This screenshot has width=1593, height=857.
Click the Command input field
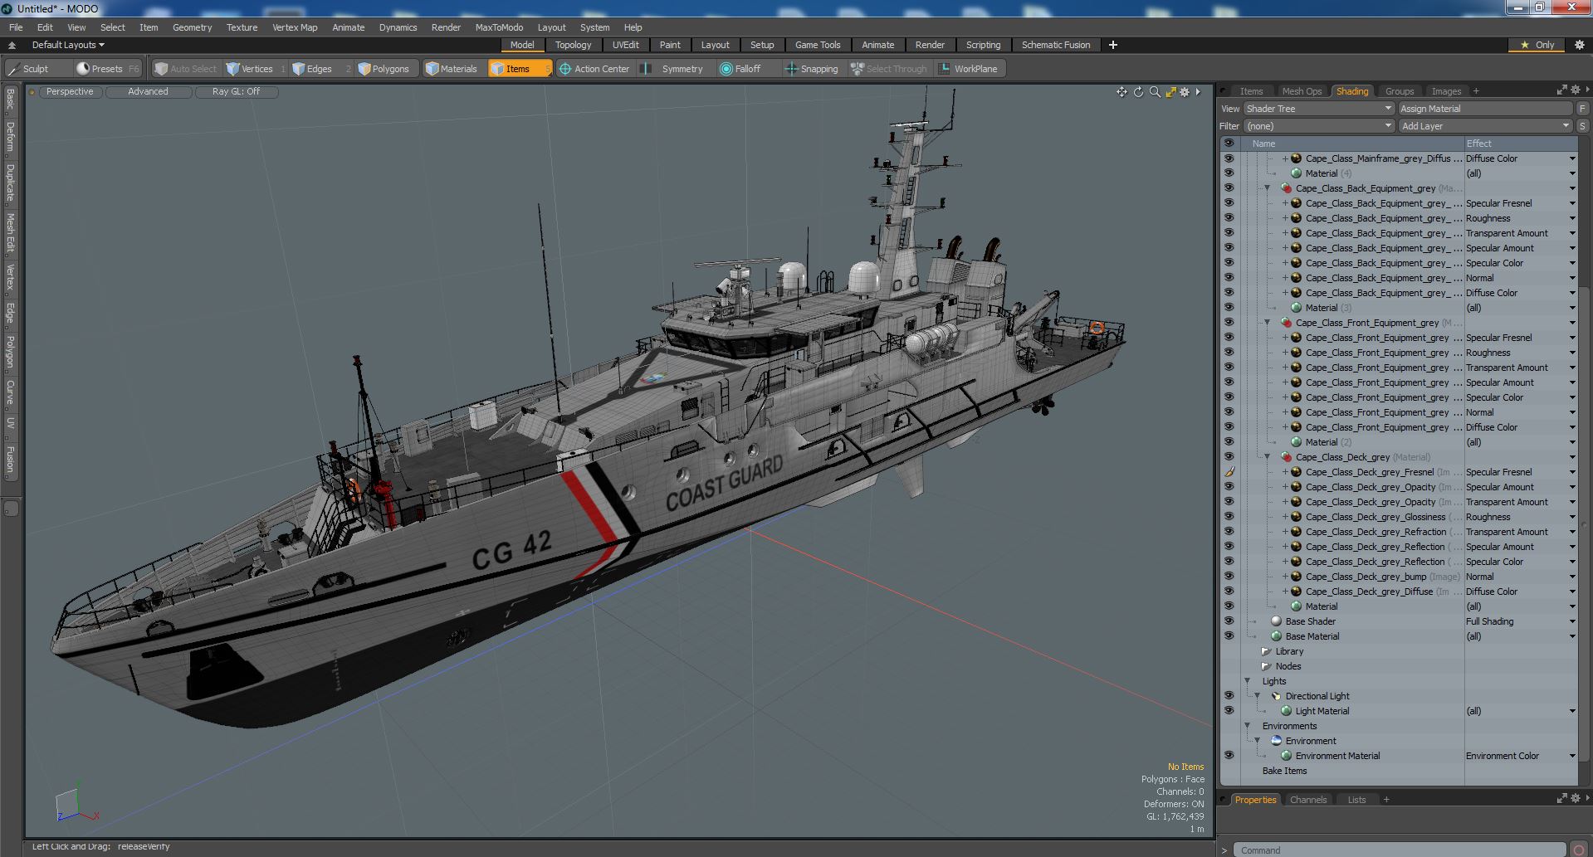tap(1400, 850)
